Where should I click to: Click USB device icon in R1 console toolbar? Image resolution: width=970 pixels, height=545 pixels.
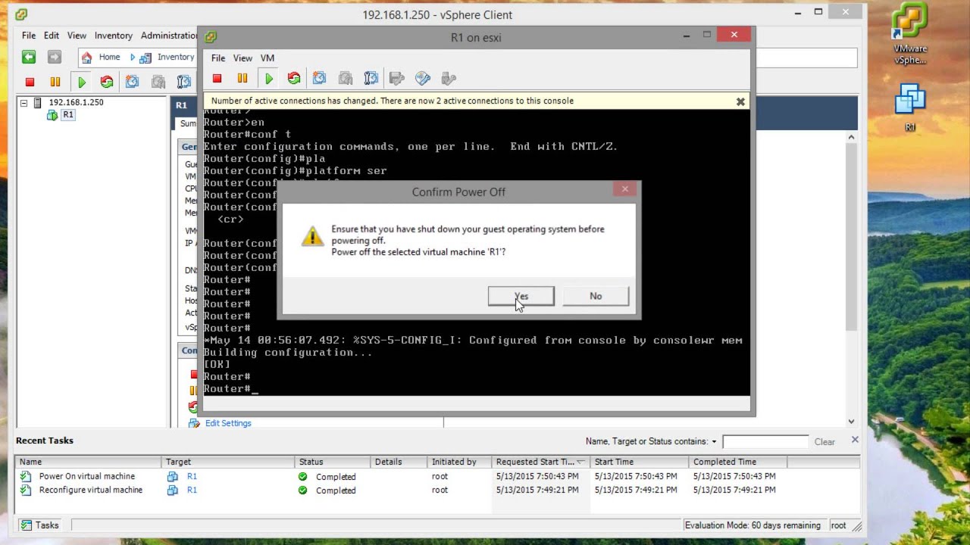click(449, 79)
